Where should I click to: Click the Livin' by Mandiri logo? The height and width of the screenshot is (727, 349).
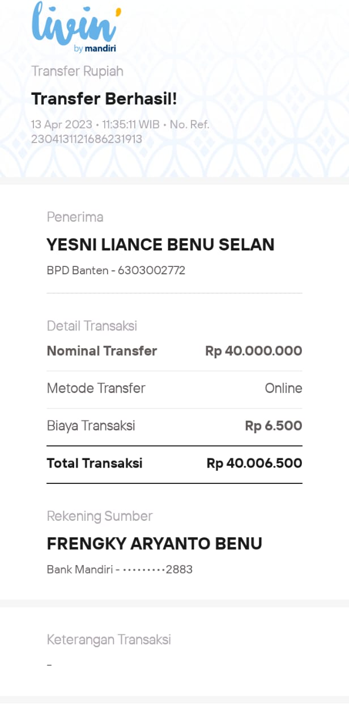76,27
